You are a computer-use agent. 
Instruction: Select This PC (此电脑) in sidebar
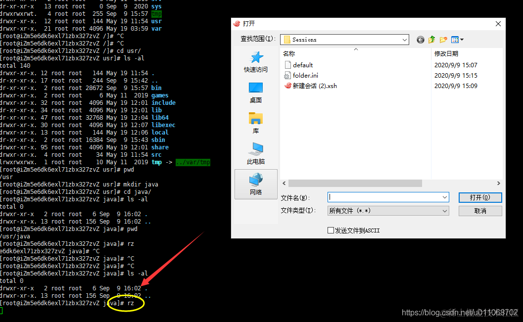tap(256, 154)
